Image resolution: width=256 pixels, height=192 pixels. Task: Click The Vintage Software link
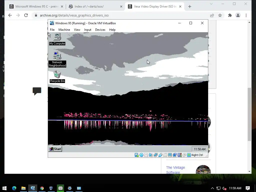tap(175, 170)
